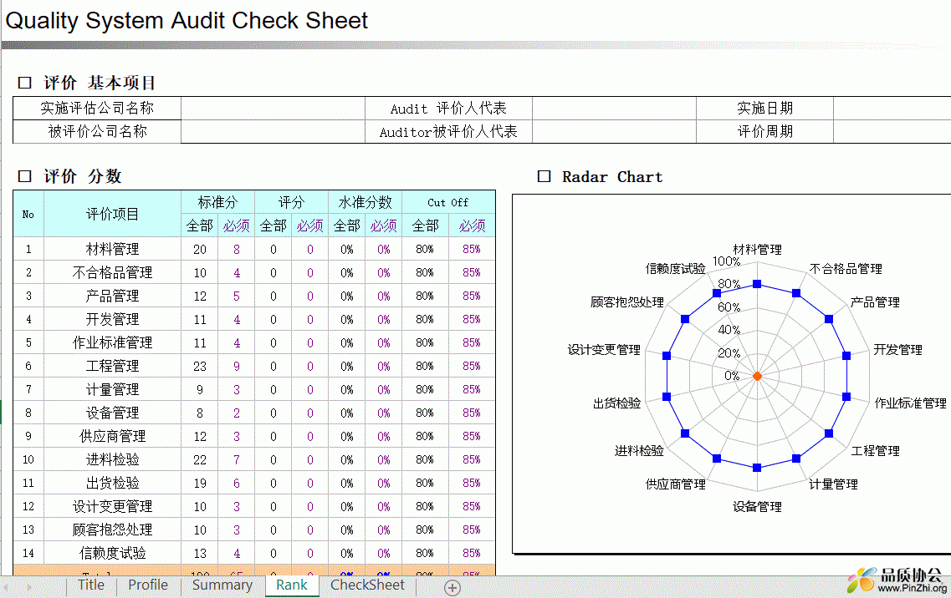Viewport: 951px width, 598px height.
Task: Select the 实施日期 label cell
Action: (764, 109)
